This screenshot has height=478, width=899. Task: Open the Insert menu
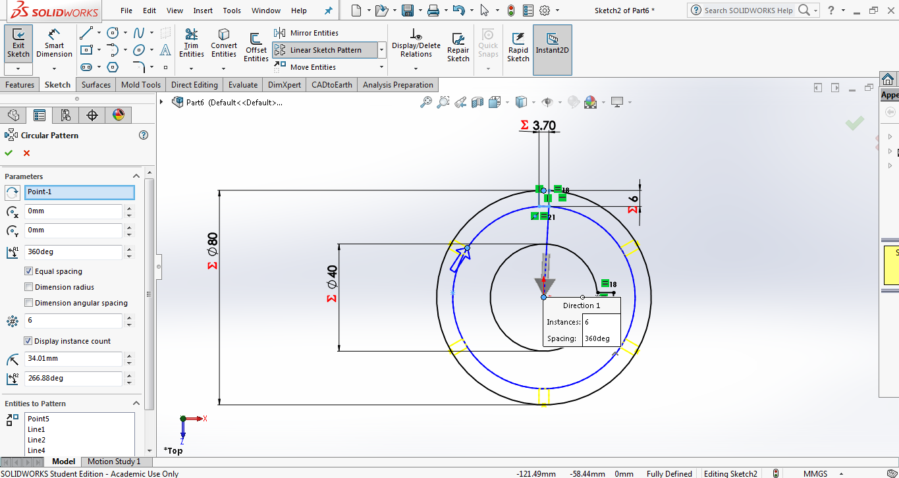coord(203,11)
